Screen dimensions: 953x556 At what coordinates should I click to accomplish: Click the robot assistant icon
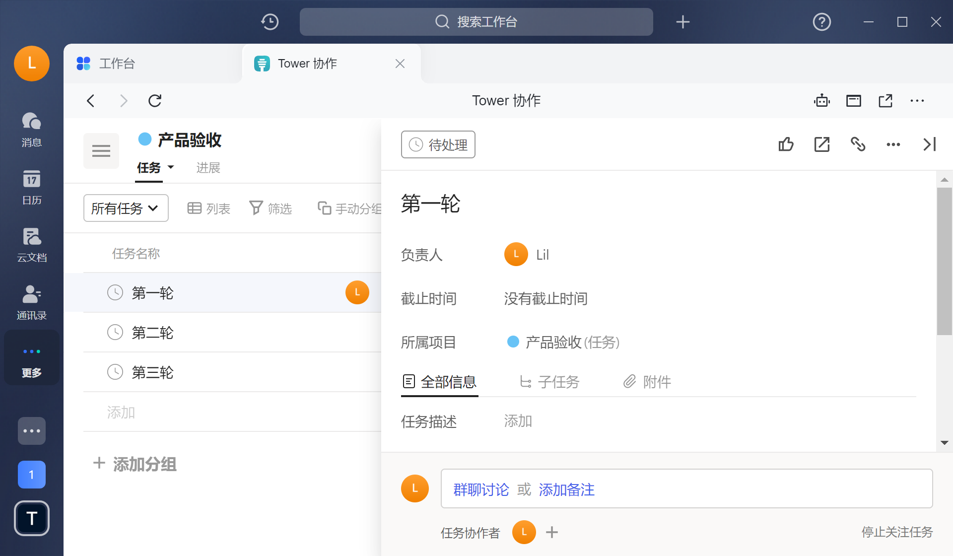click(x=822, y=101)
